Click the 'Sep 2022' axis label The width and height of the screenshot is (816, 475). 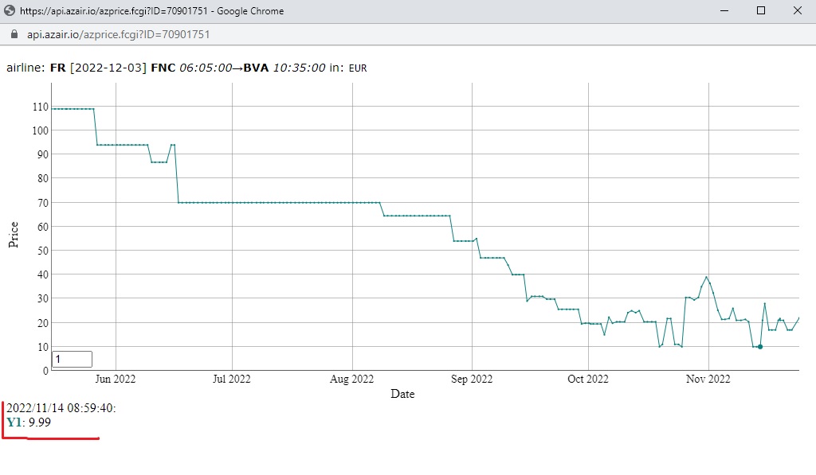472,379
